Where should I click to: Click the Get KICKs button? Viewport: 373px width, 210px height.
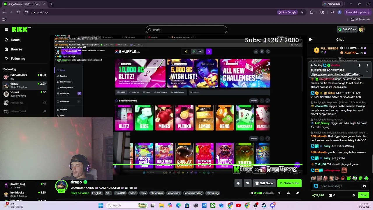coord(347,29)
